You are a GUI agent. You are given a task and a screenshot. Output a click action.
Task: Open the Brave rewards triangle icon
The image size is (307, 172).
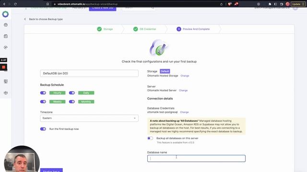[236, 4]
